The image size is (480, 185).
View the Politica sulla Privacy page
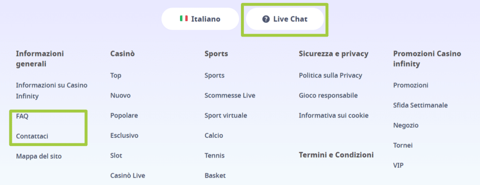(x=330, y=75)
